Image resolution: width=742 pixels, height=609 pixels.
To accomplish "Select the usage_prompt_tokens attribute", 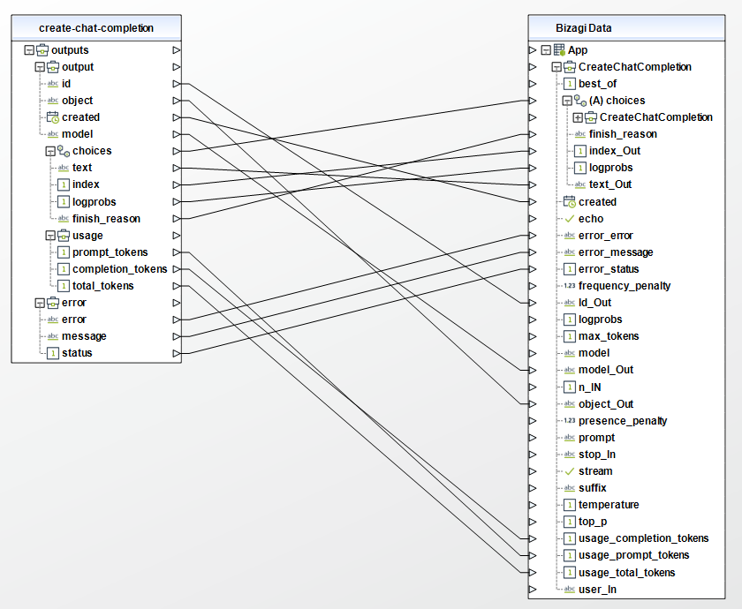I will click(633, 555).
